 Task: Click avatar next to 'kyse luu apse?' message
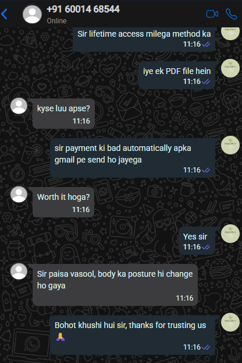click(19, 105)
